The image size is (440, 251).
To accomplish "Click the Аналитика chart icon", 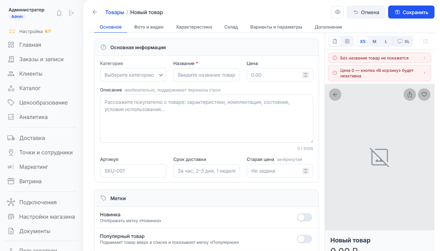I will point(11,117).
